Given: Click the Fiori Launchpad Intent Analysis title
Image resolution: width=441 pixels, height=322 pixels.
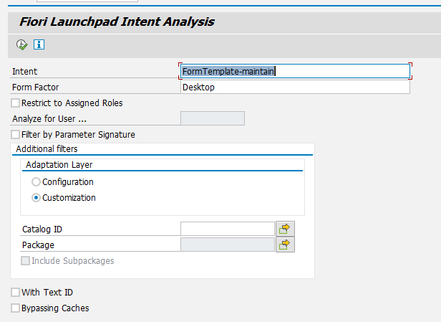Looking at the screenshot, I should click(117, 22).
